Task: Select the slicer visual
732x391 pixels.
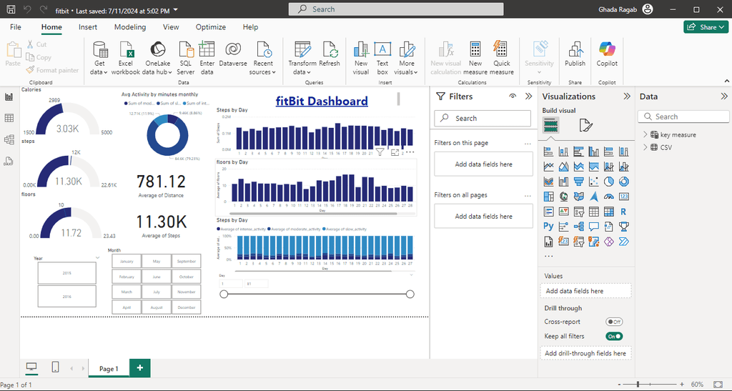Action: click(x=578, y=212)
